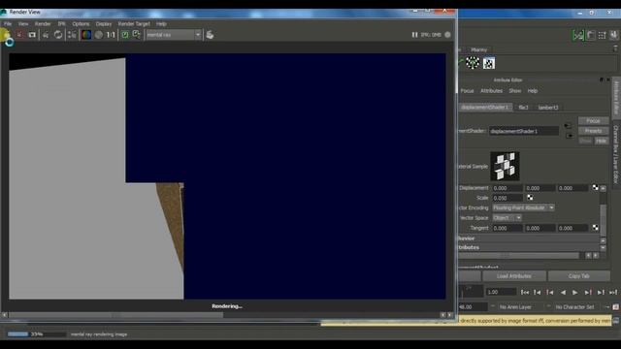621x349 pixels.
Task: Play animation forwards
Action: coord(575,292)
